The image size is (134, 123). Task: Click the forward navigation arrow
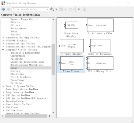coord(9,9)
